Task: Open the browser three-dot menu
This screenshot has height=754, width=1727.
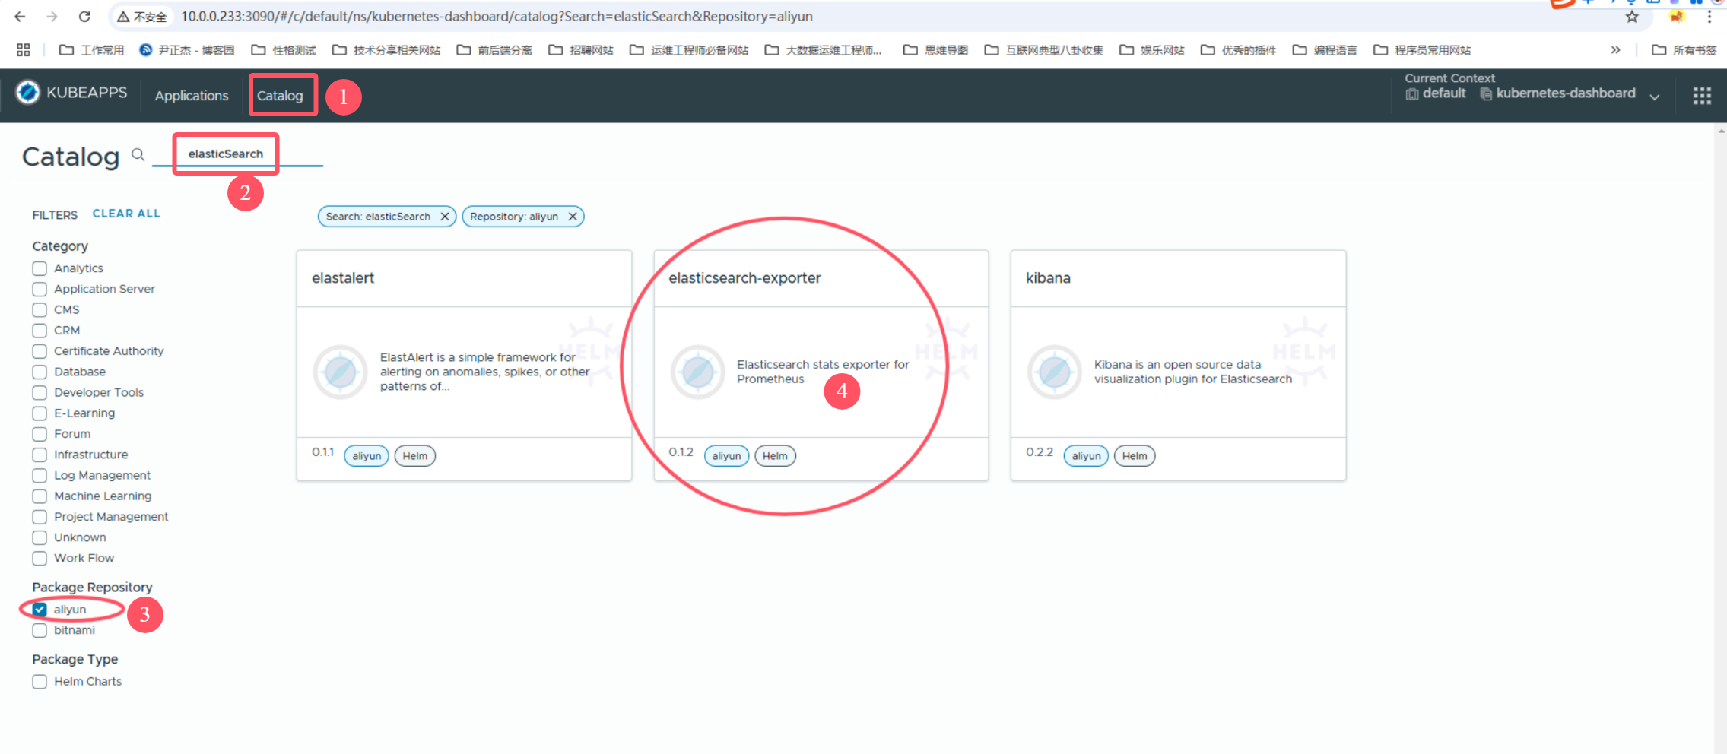Action: click(1710, 16)
